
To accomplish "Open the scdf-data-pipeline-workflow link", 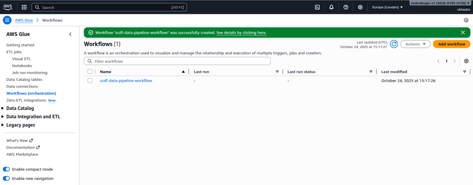I will [x=126, y=81].
